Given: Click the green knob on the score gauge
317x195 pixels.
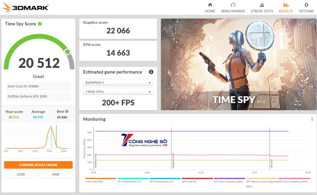Looking at the screenshot, I should 67,52.
